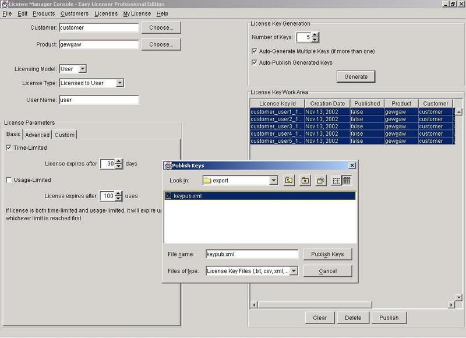Click the Create New Folder icon

(320, 181)
